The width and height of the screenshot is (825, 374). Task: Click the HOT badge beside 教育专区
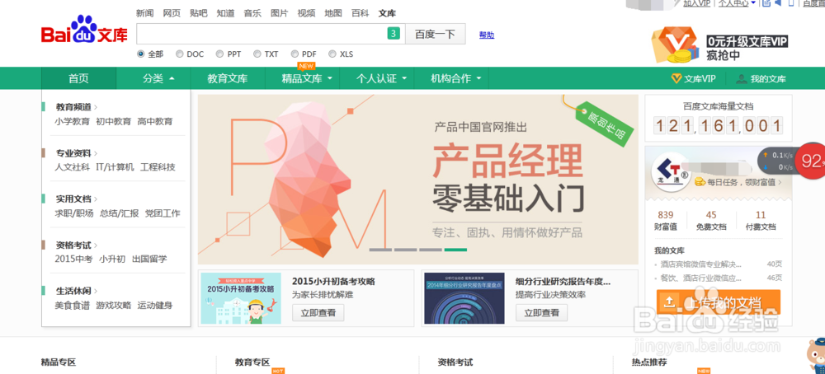(278, 371)
